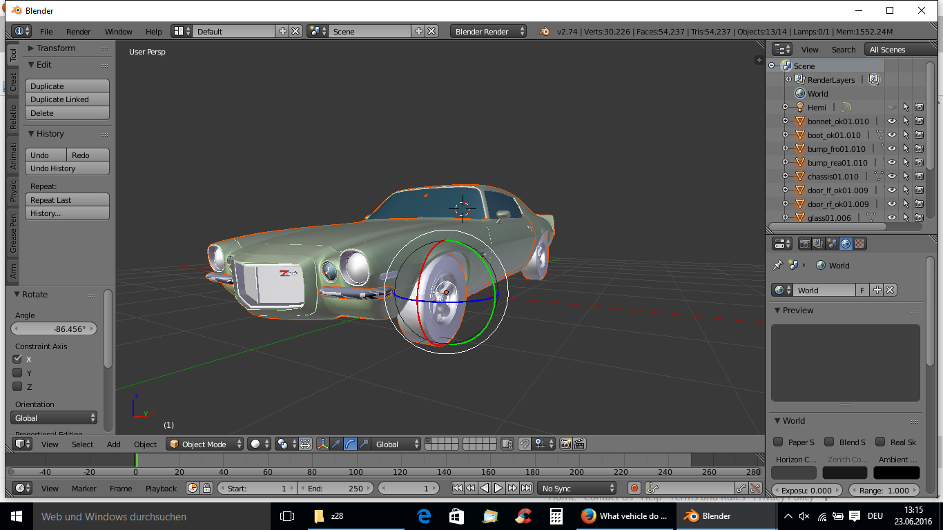Toggle timeline preview range clock icon
Image resolution: width=943 pixels, height=530 pixels.
(193, 488)
